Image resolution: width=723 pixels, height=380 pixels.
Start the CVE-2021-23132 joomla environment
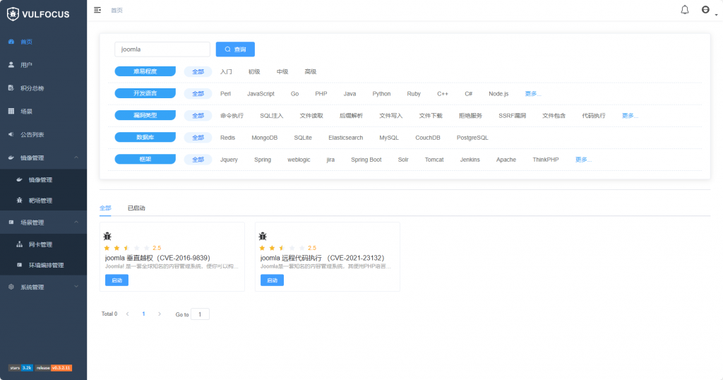click(x=272, y=280)
